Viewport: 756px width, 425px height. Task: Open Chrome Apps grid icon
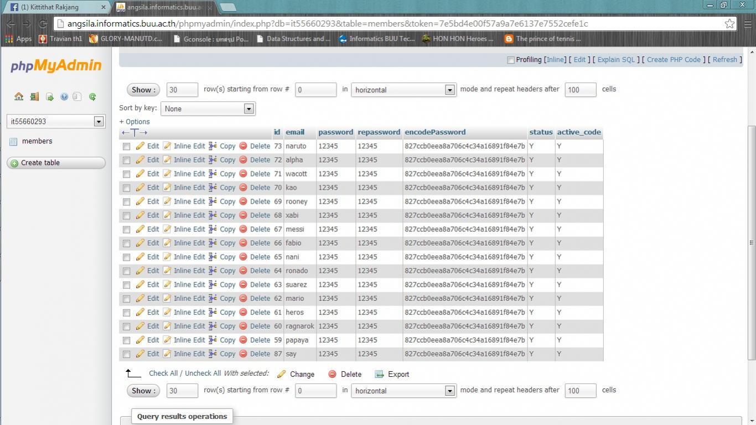[x=9, y=39]
